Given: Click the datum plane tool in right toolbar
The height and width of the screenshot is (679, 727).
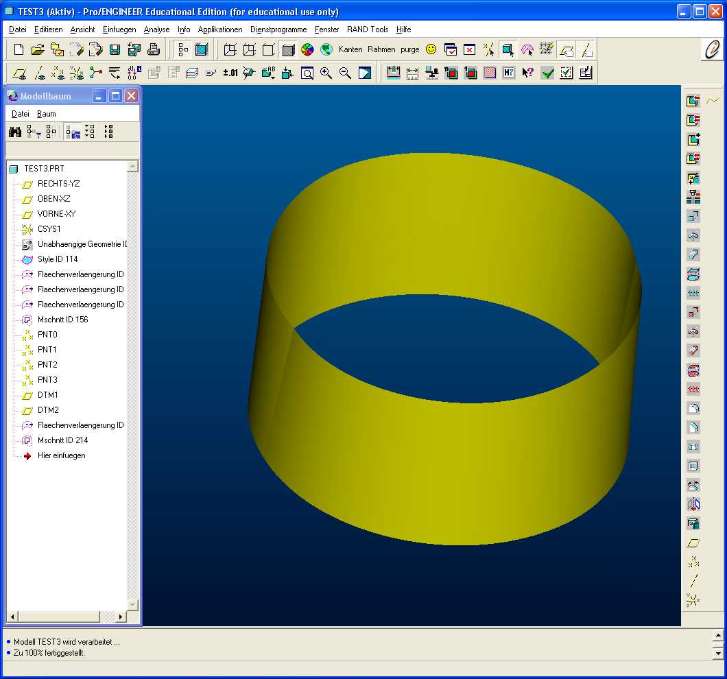Looking at the screenshot, I should (x=693, y=543).
